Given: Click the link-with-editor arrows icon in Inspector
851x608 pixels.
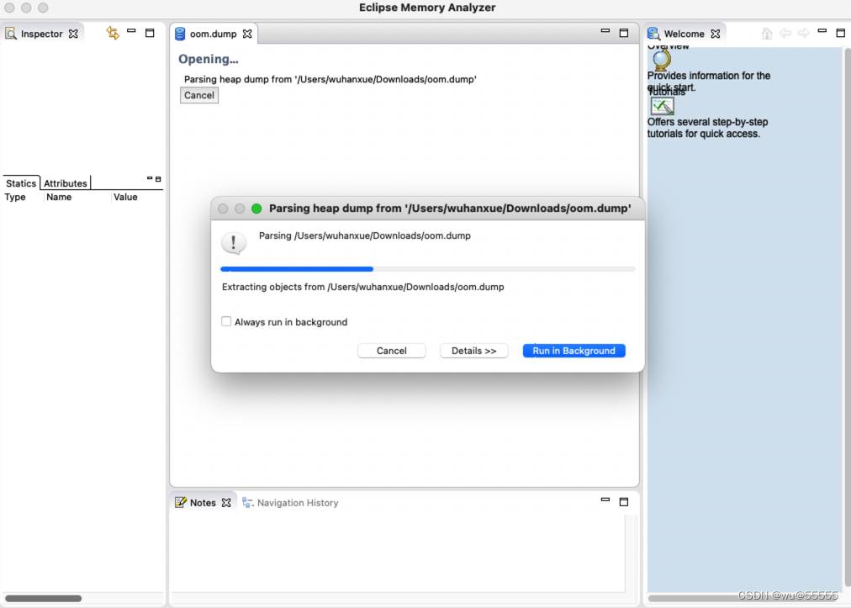Looking at the screenshot, I should 113,33.
